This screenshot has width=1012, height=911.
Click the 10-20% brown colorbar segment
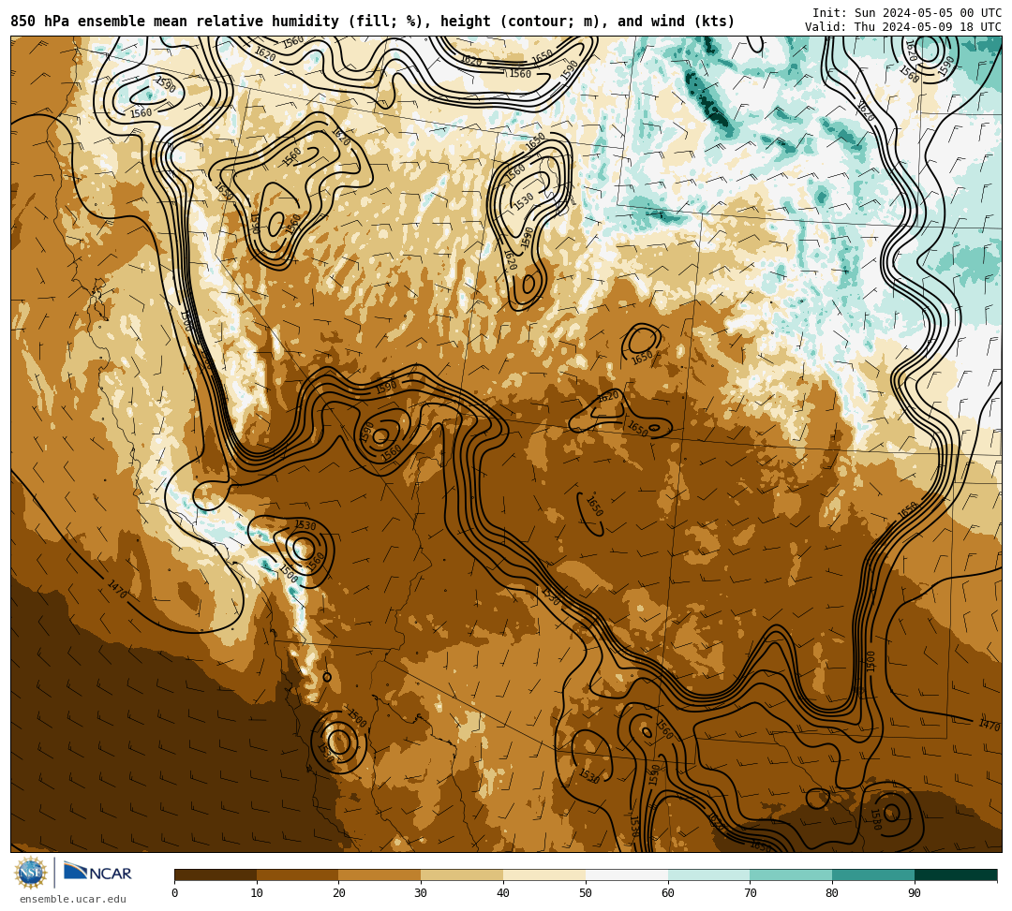(x=298, y=874)
